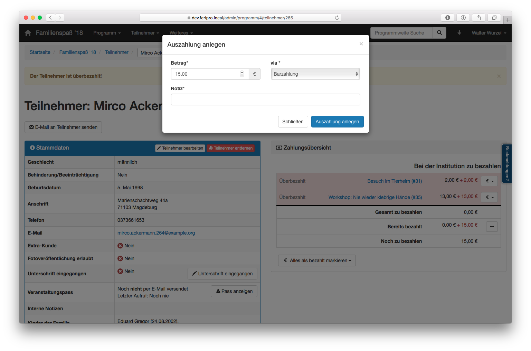Click the Auszahlung anlegen submit button
This screenshot has width=531, height=351.
pos(337,122)
